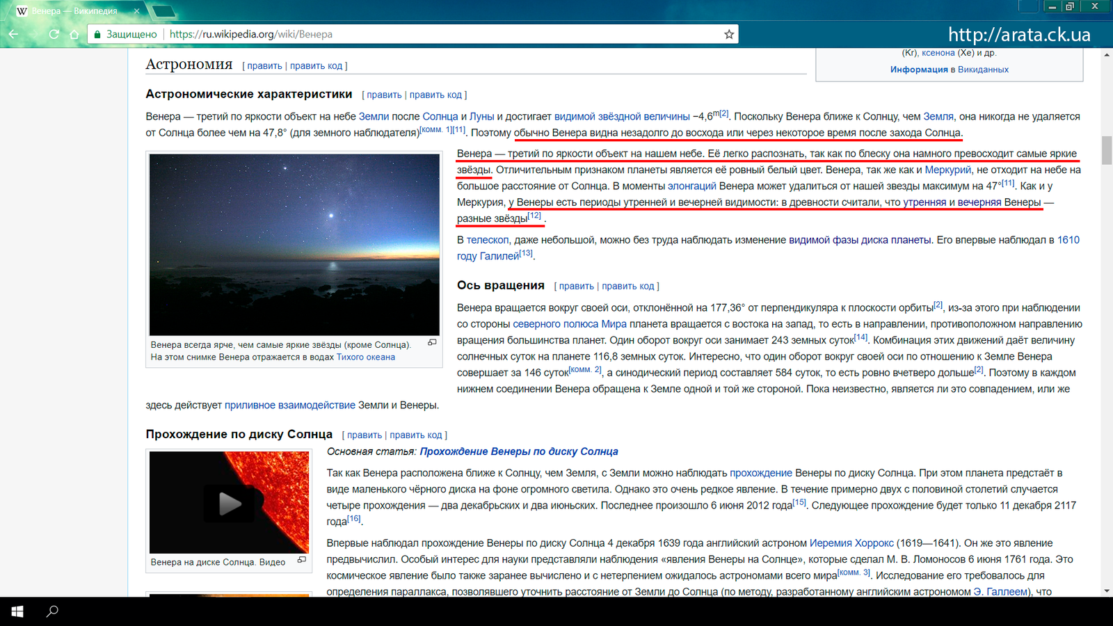Viewport: 1113px width, 626px height.
Task: Open the северного полюса Мира link
Action: [570, 324]
